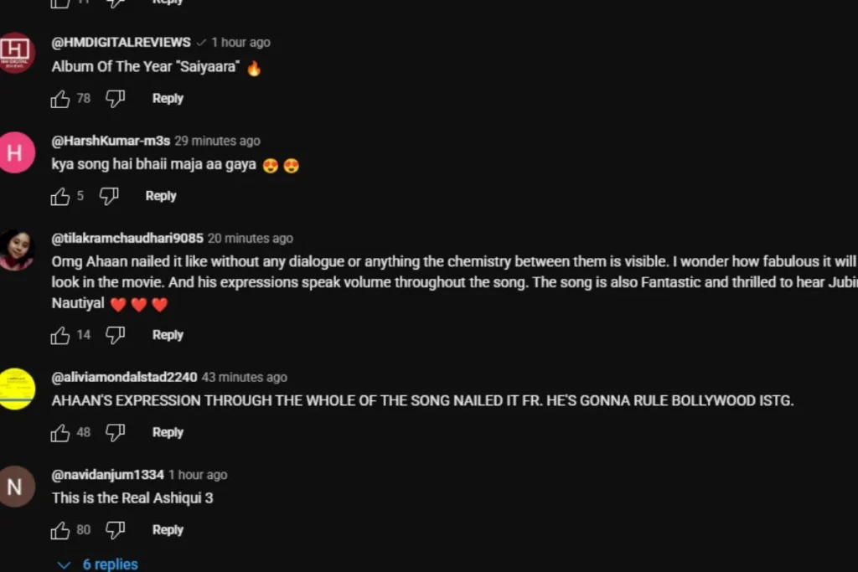858x572 pixels.
Task: Dislike the 'Album Of The Year' comment
Action: (115, 99)
